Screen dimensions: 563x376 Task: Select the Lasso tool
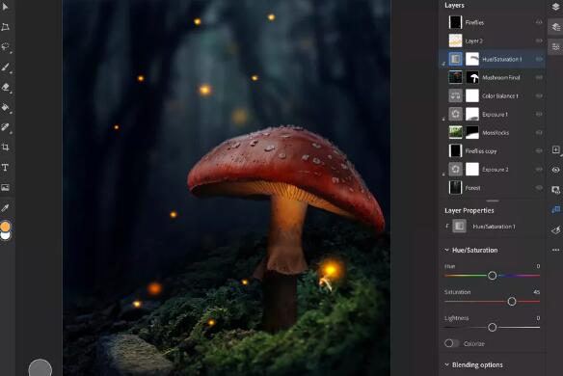click(x=5, y=46)
